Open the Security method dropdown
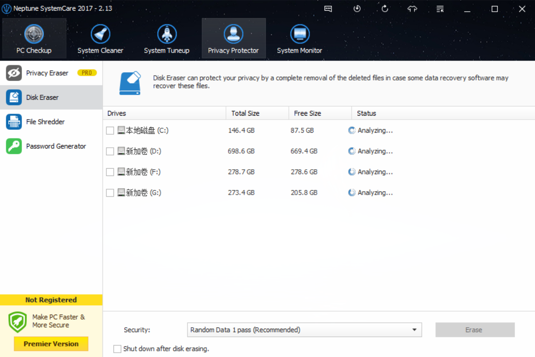 tap(304, 330)
